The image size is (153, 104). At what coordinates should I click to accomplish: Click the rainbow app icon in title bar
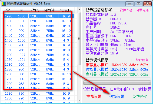click(4, 3)
